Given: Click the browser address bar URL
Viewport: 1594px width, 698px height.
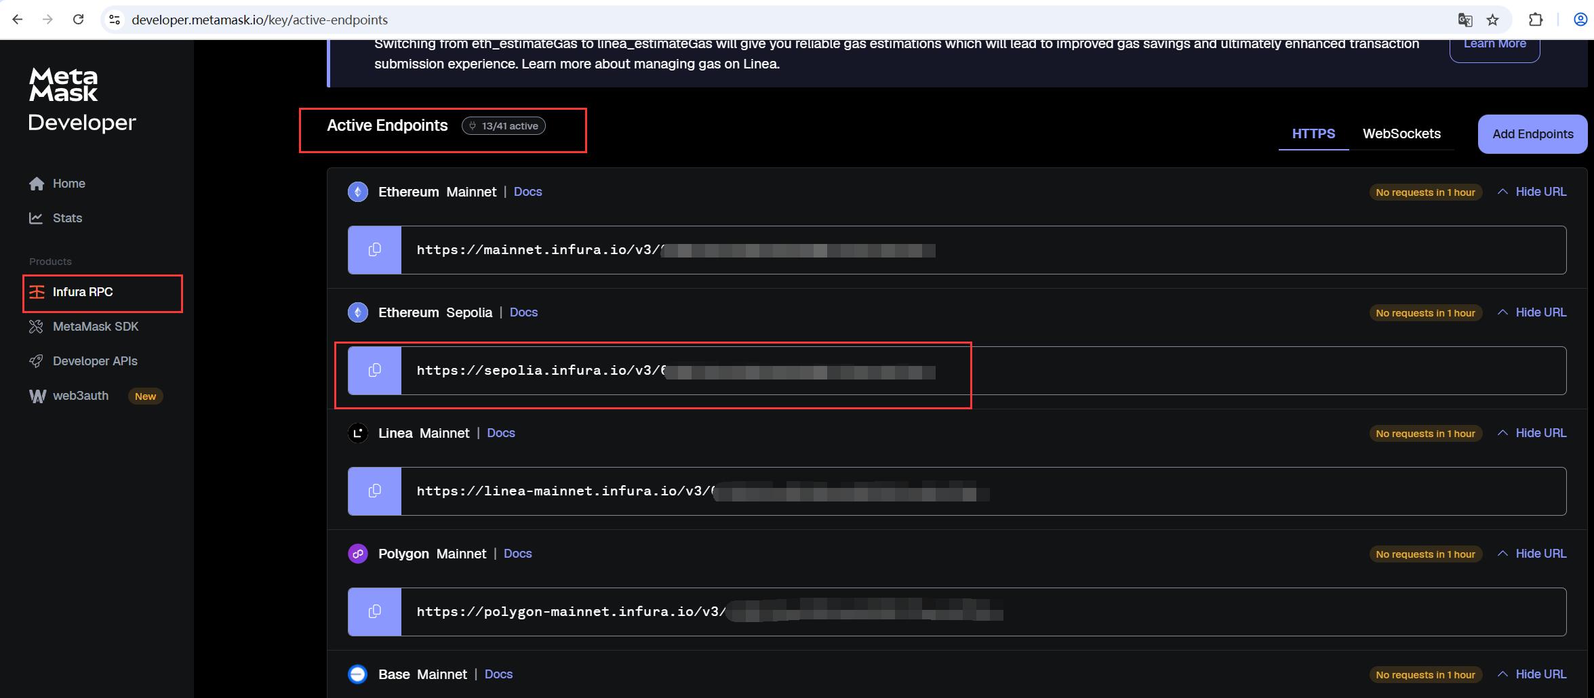Looking at the screenshot, I should [x=260, y=20].
